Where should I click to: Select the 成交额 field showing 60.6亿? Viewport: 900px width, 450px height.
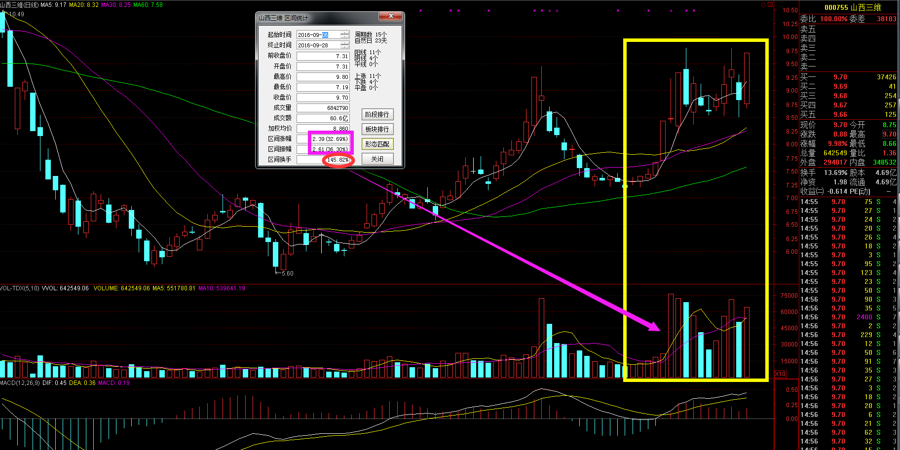[x=323, y=118]
